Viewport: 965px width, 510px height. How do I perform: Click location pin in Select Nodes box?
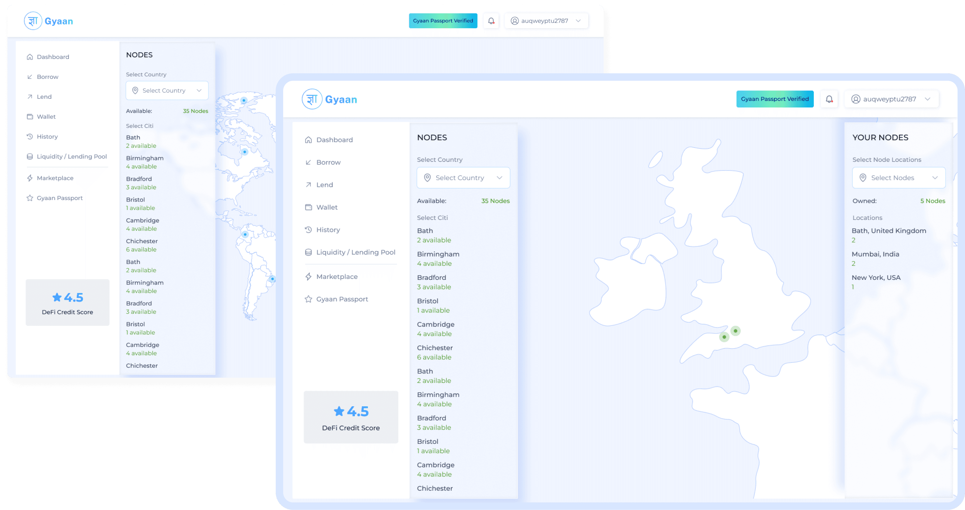pos(863,178)
